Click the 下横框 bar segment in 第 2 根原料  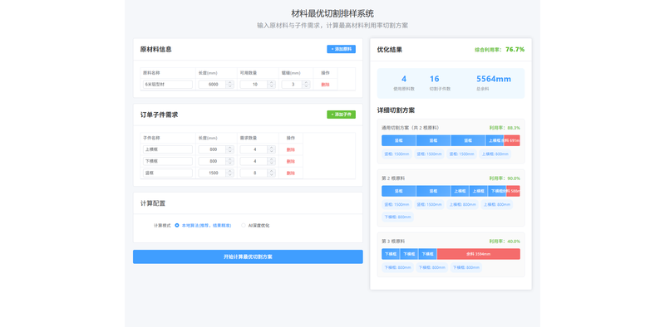pos(497,191)
